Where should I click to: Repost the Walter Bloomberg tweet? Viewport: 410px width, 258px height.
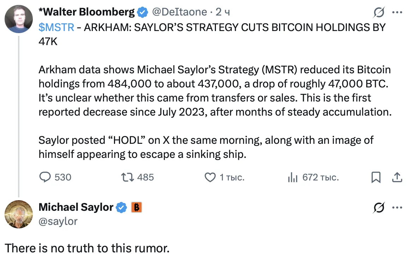(x=127, y=177)
